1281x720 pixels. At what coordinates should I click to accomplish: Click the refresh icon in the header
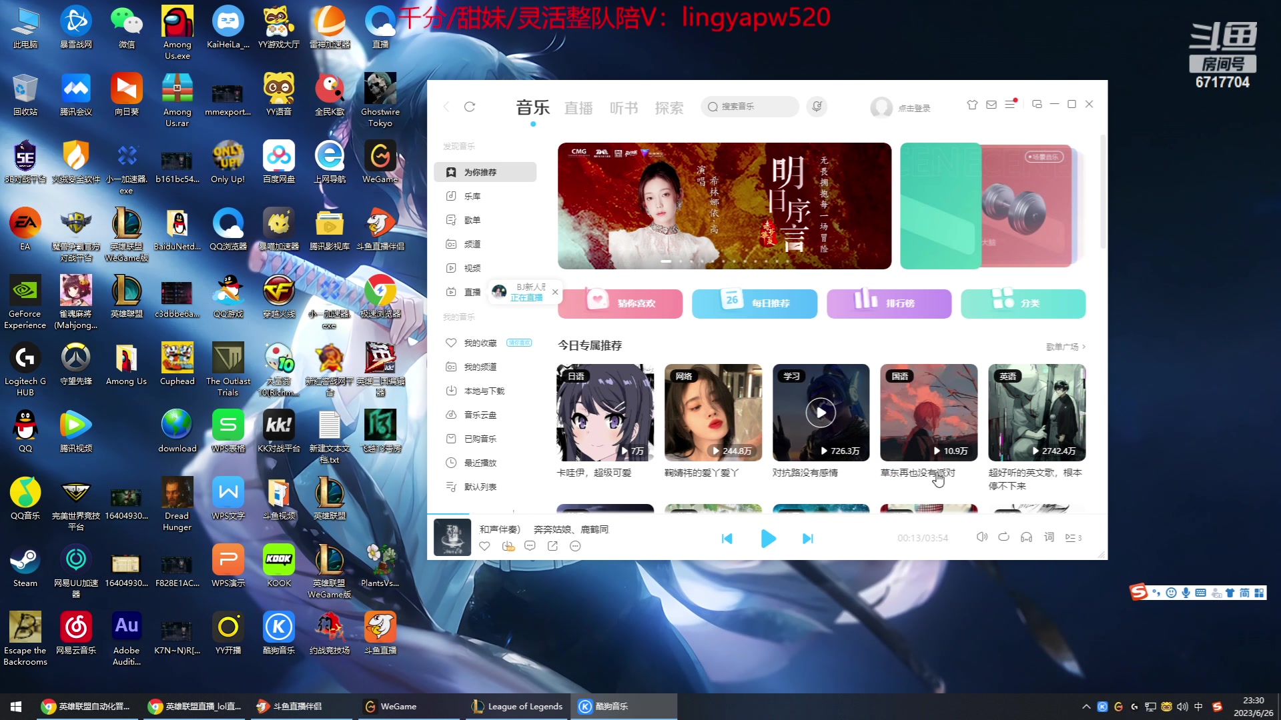pyautogui.click(x=470, y=107)
